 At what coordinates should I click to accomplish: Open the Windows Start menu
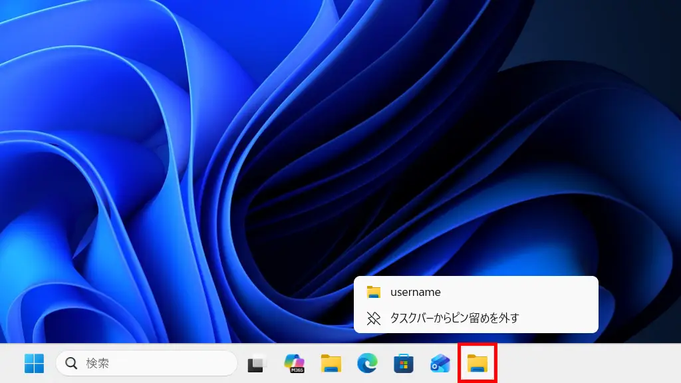34,363
